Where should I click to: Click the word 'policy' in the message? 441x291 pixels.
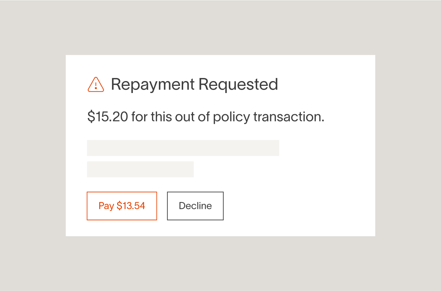click(x=231, y=118)
